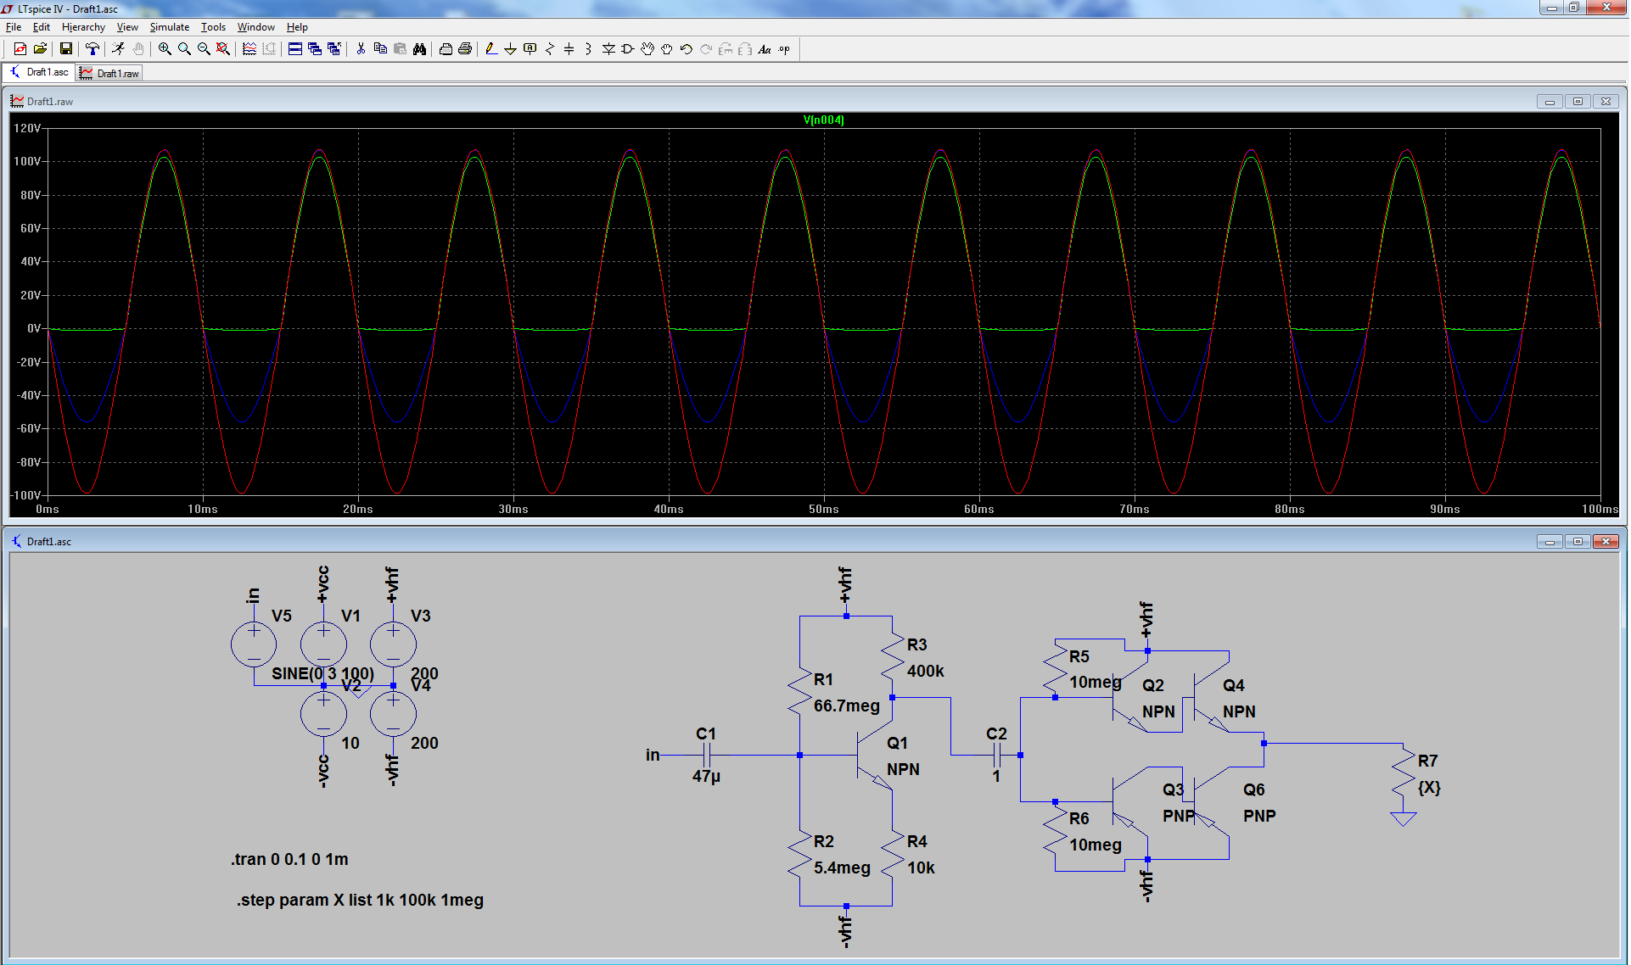1631x965 pixels.
Task: Click the Run simulation icon
Action: pyautogui.click(x=118, y=49)
